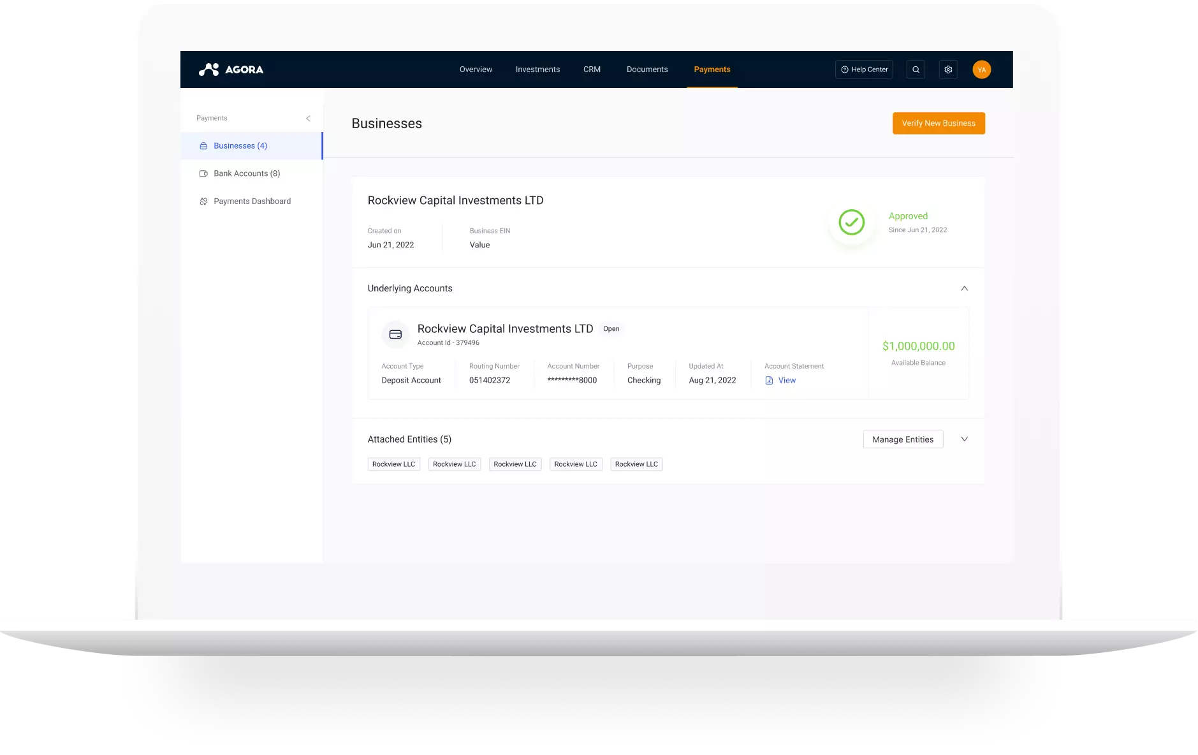Open the settings gear icon
This screenshot has width=1198, height=755.
[x=948, y=69]
